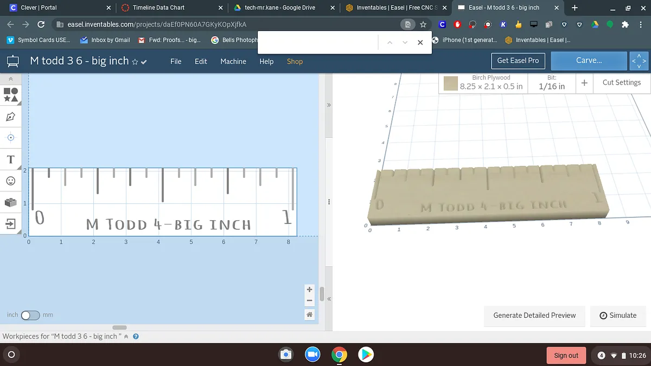Viewport: 651px width, 366px height.
Task: Select the Pen drawing tool
Action: tap(11, 117)
